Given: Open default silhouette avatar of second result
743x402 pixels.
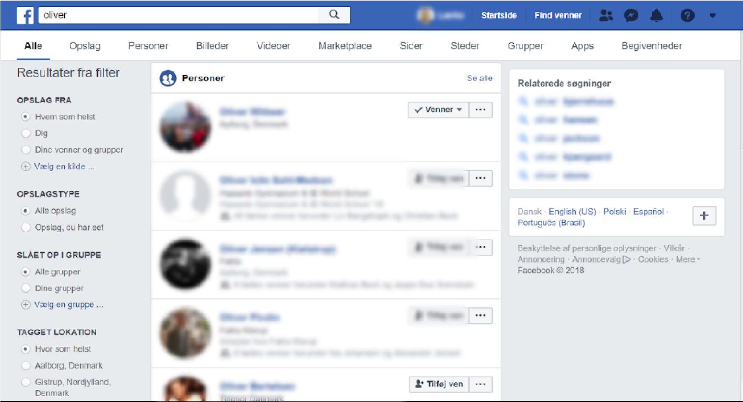Looking at the screenshot, I should coord(185,196).
